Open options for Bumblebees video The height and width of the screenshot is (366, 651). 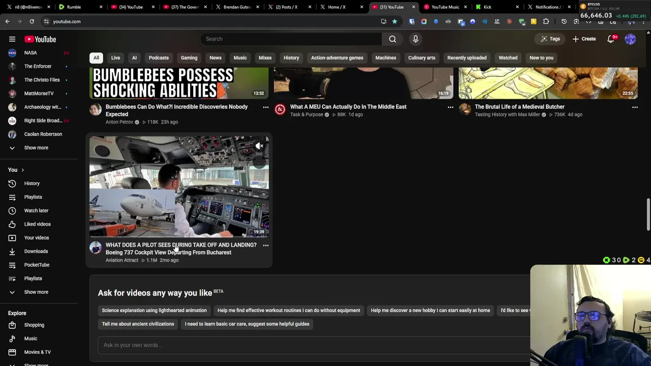(x=265, y=107)
